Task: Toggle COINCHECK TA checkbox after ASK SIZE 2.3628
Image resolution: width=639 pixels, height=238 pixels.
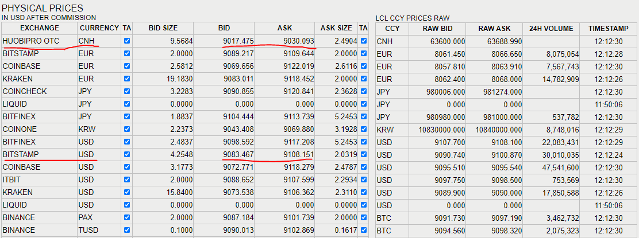Action: pos(364,91)
